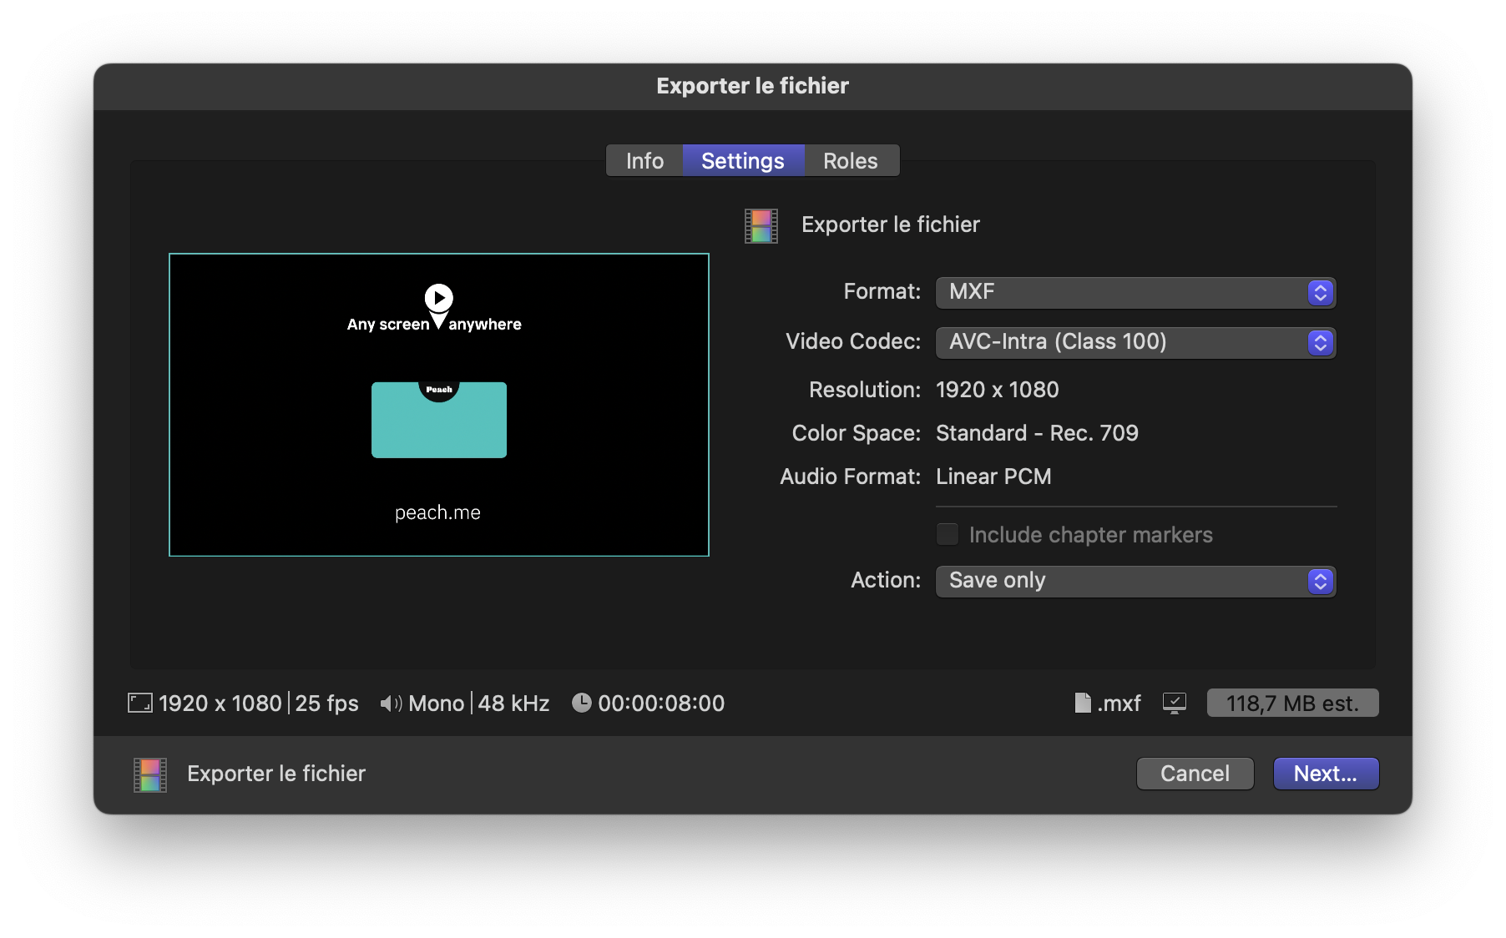Click the Resolution value 1920 x 1080
1506x938 pixels.
(998, 390)
